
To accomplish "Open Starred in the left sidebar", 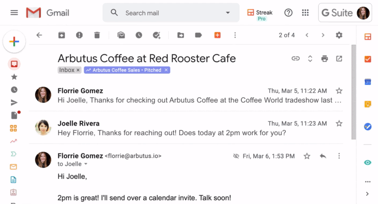I will [14, 77].
